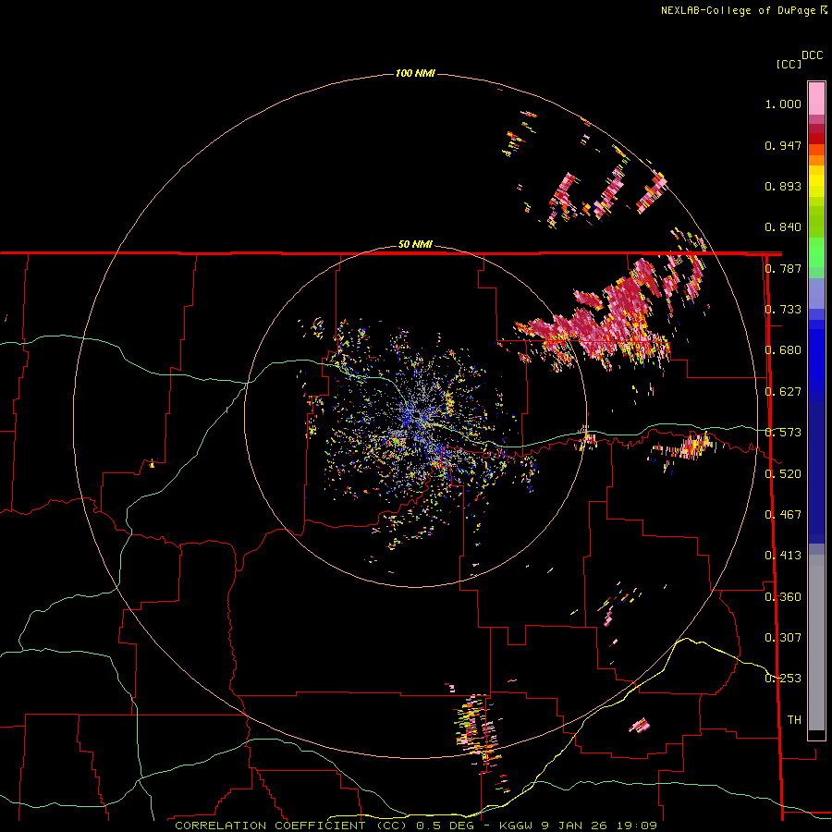The image size is (832, 832).
Task: Click the gray lower color bar segment
Action: click(816, 642)
